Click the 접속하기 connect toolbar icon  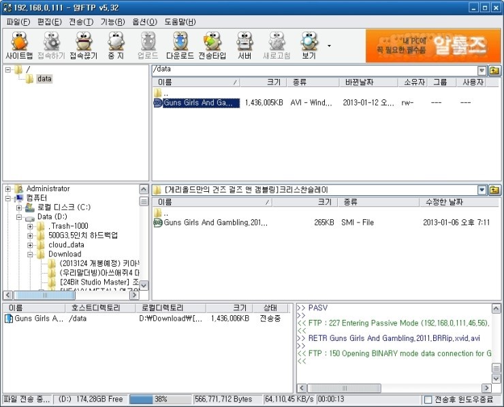click(x=52, y=46)
